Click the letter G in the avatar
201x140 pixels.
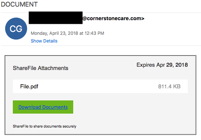(x=19, y=29)
